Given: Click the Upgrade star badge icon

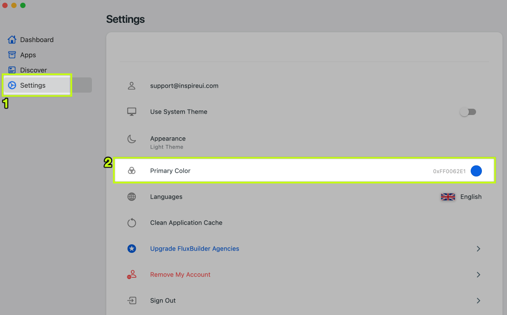Looking at the screenshot, I should (131, 249).
